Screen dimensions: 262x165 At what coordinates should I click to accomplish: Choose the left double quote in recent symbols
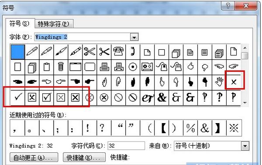(x=118, y=128)
